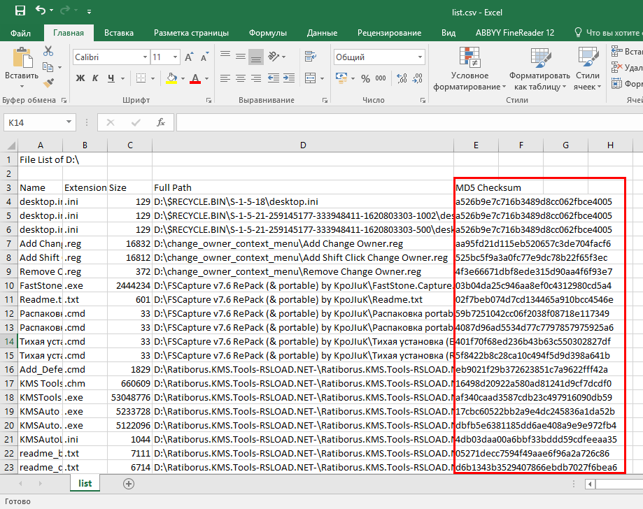
Task: Open font color dropdown arrow
Action: coord(206,78)
